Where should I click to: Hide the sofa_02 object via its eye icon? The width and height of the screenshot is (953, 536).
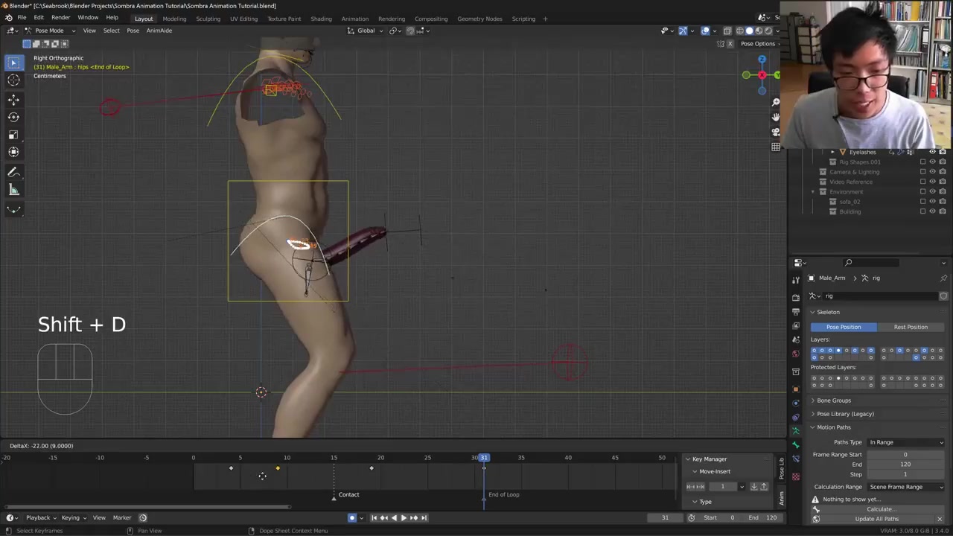(932, 202)
